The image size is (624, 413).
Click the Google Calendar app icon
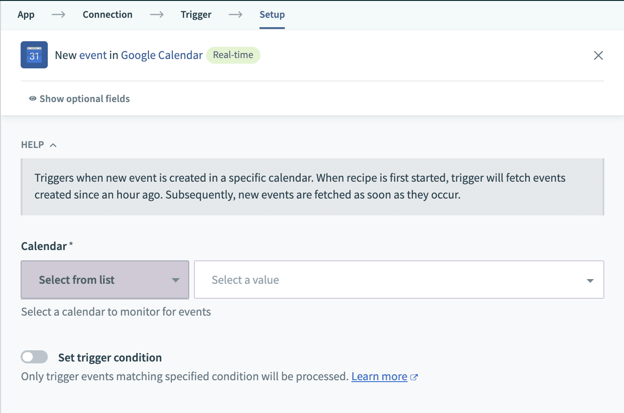34,55
